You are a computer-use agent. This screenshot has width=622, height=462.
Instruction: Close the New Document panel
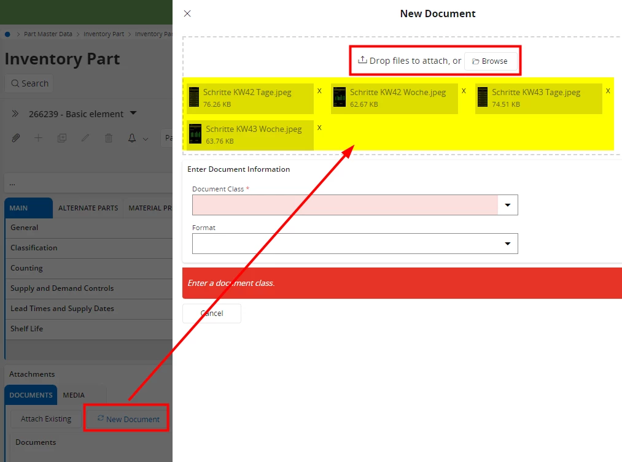click(187, 13)
